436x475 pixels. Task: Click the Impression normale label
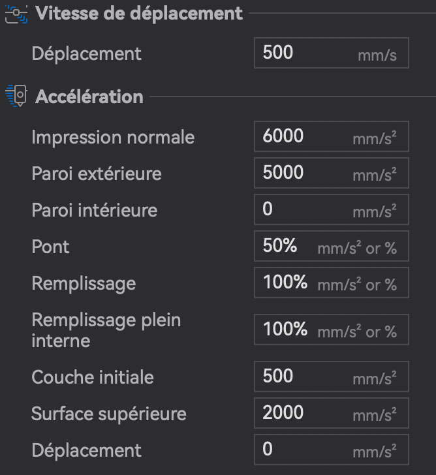[113, 138]
